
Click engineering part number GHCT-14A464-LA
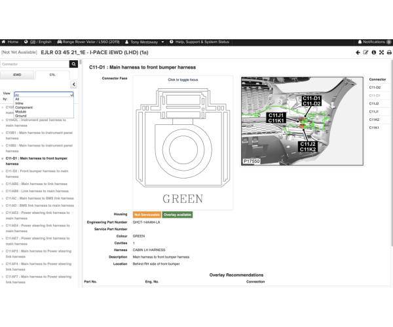(x=146, y=222)
